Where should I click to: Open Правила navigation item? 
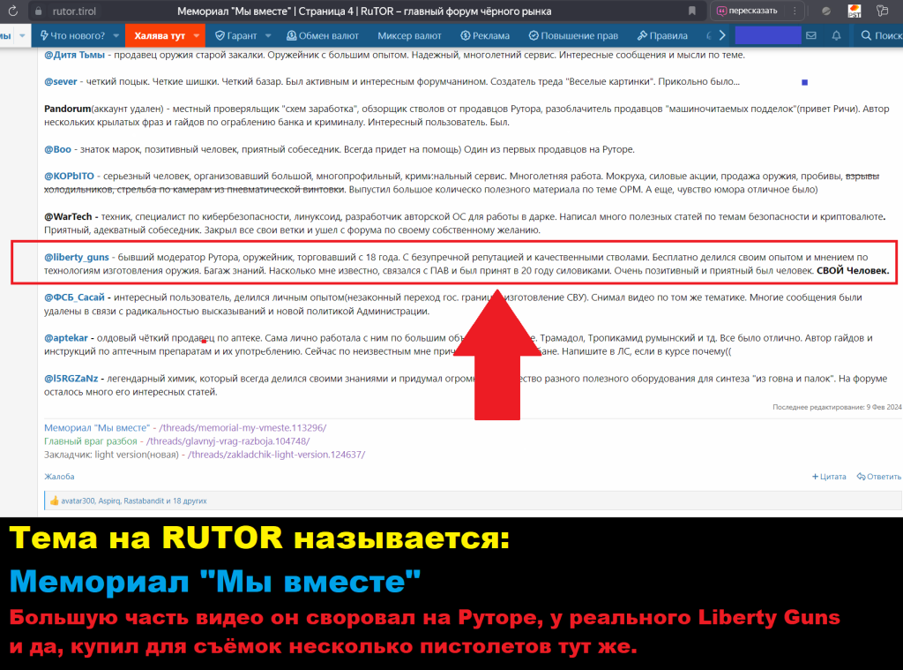[x=662, y=35]
